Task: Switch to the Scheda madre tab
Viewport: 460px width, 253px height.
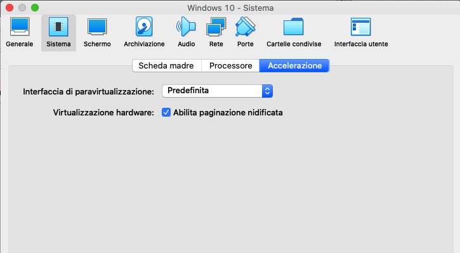Action: [x=167, y=66]
